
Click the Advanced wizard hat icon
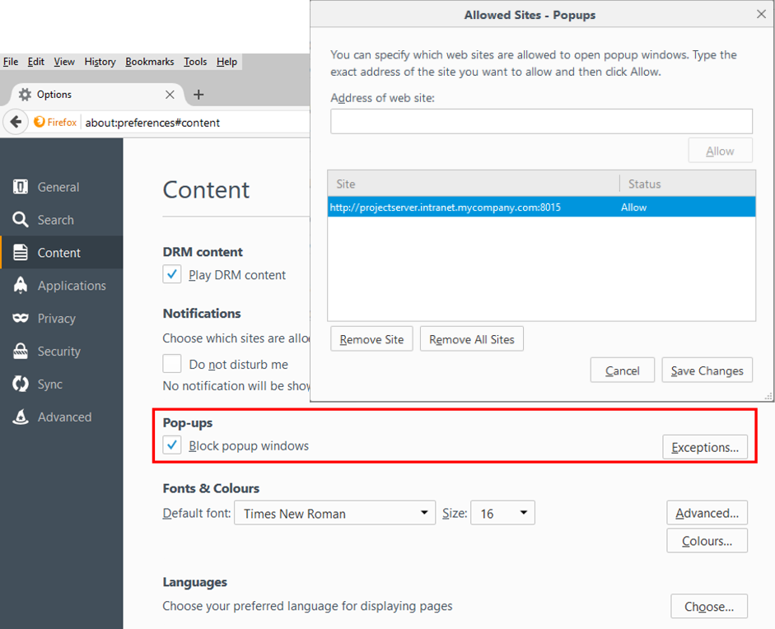[21, 417]
